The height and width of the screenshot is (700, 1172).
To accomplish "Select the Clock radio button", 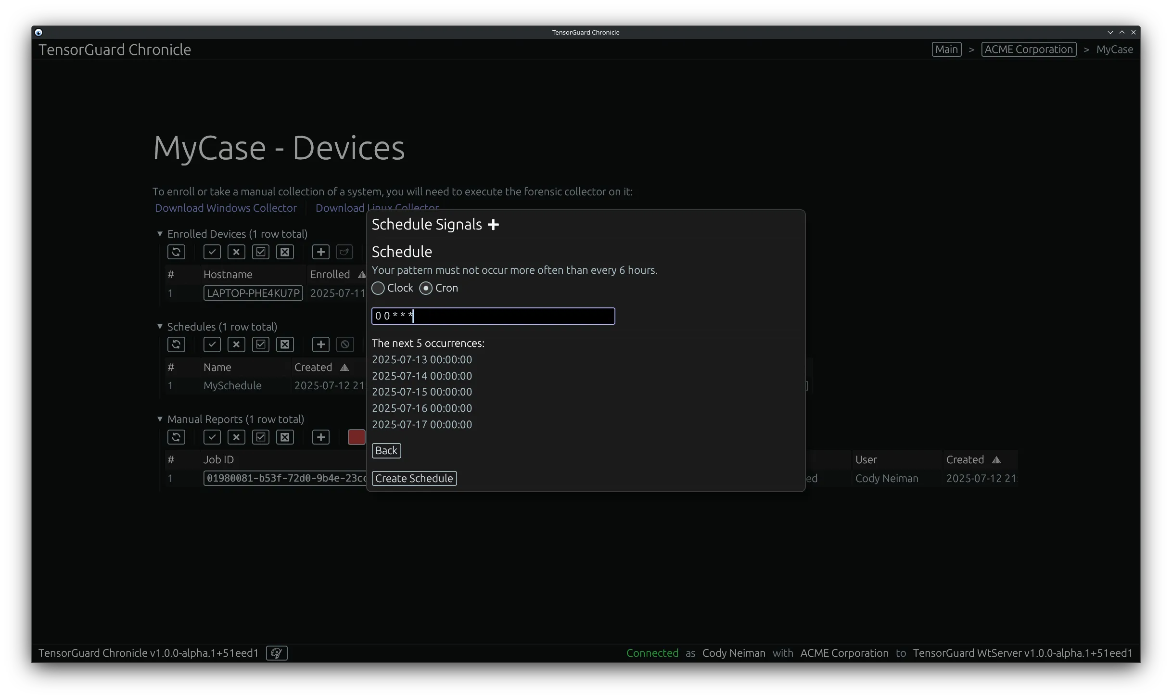I will [x=378, y=288].
